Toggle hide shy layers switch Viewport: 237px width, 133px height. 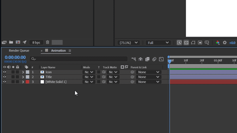[x=141, y=59]
